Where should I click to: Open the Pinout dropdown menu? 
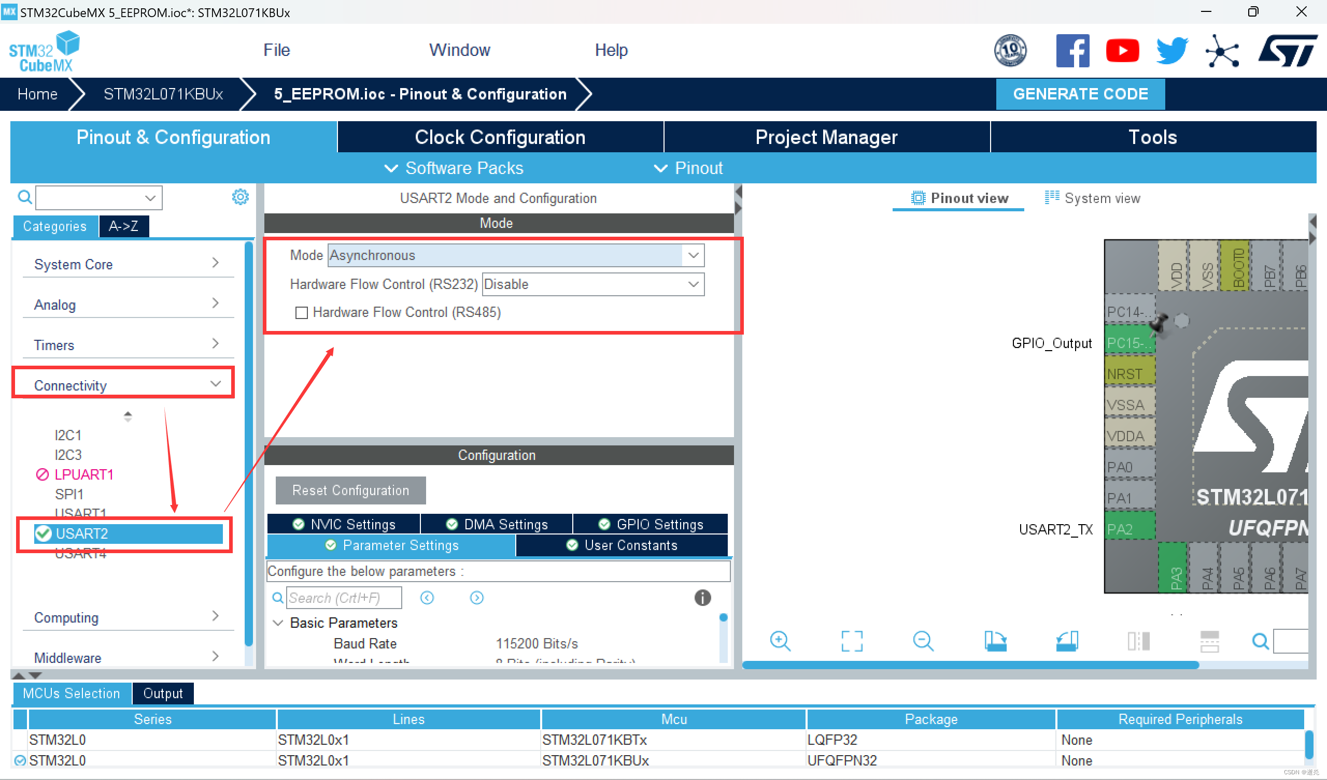(688, 168)
